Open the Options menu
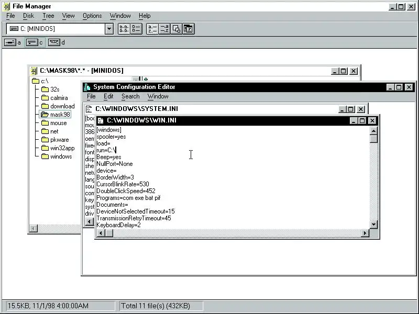This screenshot has width=419, height=314. point(92,16)
